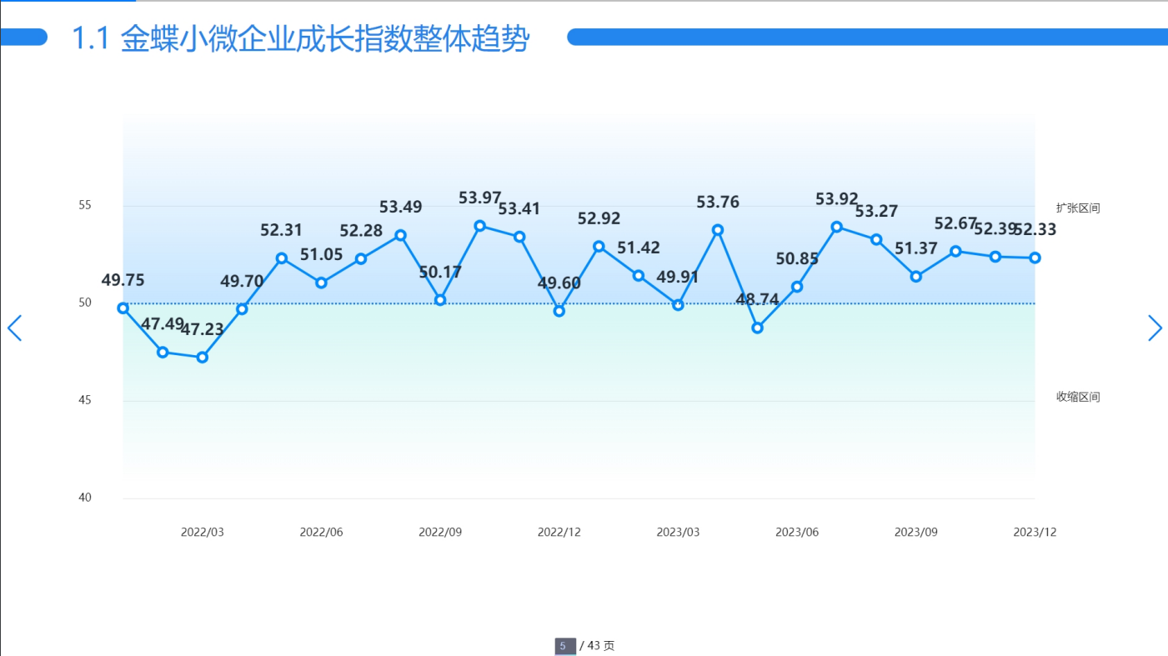Select the 53.92 data point marker
1168x656 pixels.
837,227
